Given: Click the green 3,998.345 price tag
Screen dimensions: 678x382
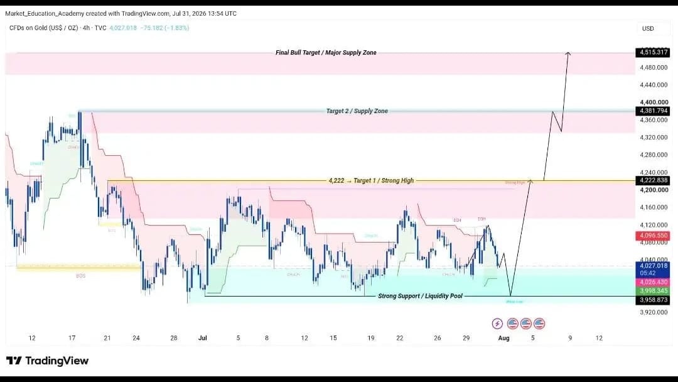Looking at the screenshot, I should [x=652, y=291].
